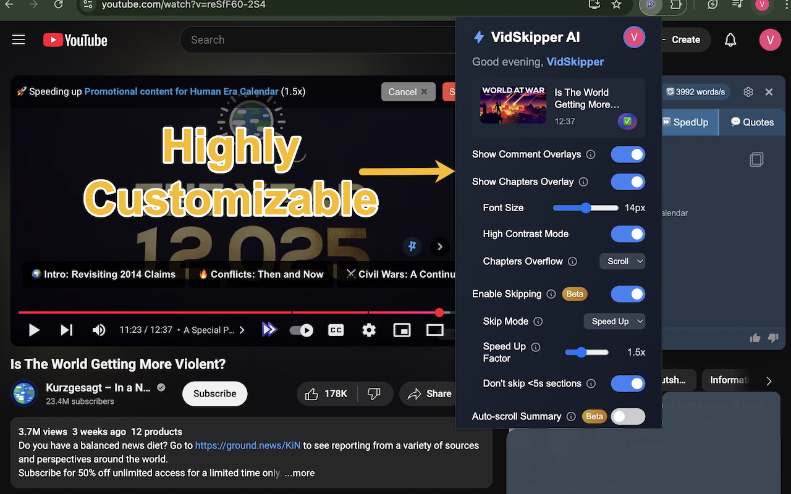The height and width of the screenshot is (494, 791).
Task: Disable High Contrast Mode toggle
Action: pyautogui.click(x=627, y=234)
